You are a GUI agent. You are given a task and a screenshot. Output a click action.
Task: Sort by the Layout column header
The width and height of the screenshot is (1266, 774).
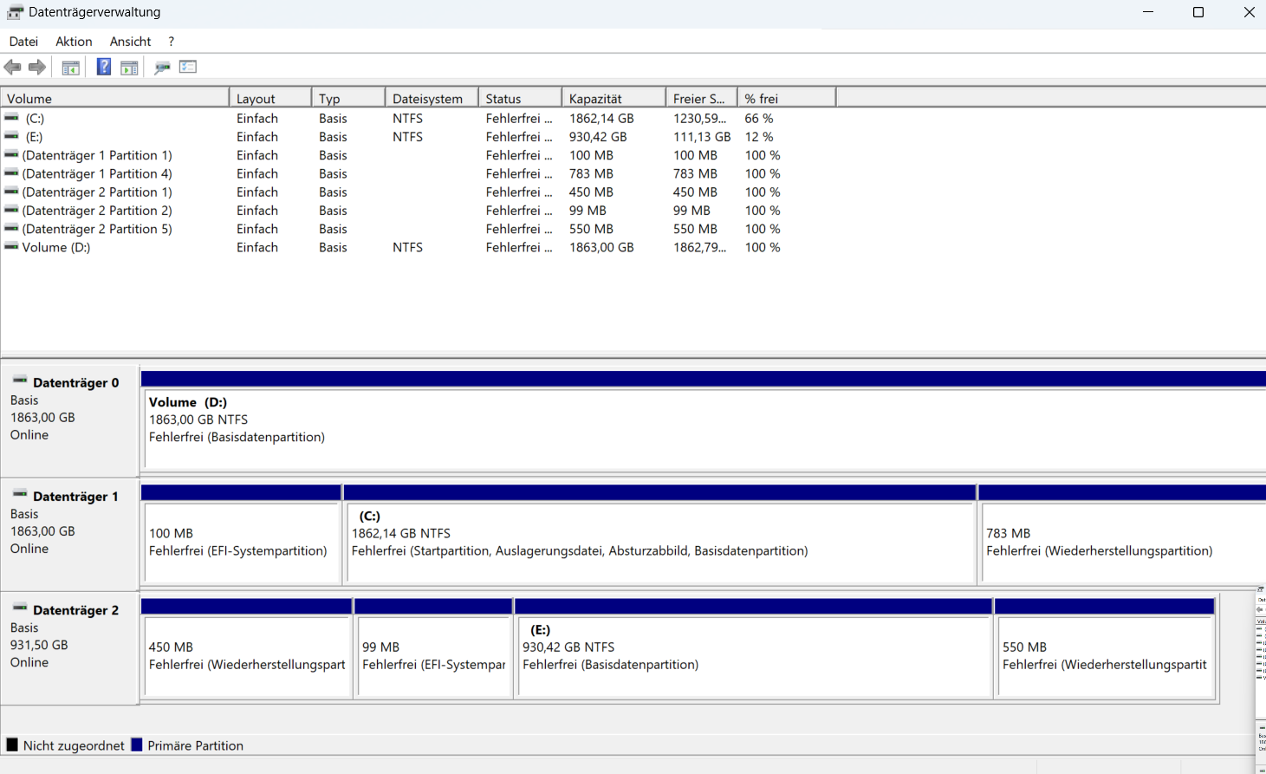(270, 98)
